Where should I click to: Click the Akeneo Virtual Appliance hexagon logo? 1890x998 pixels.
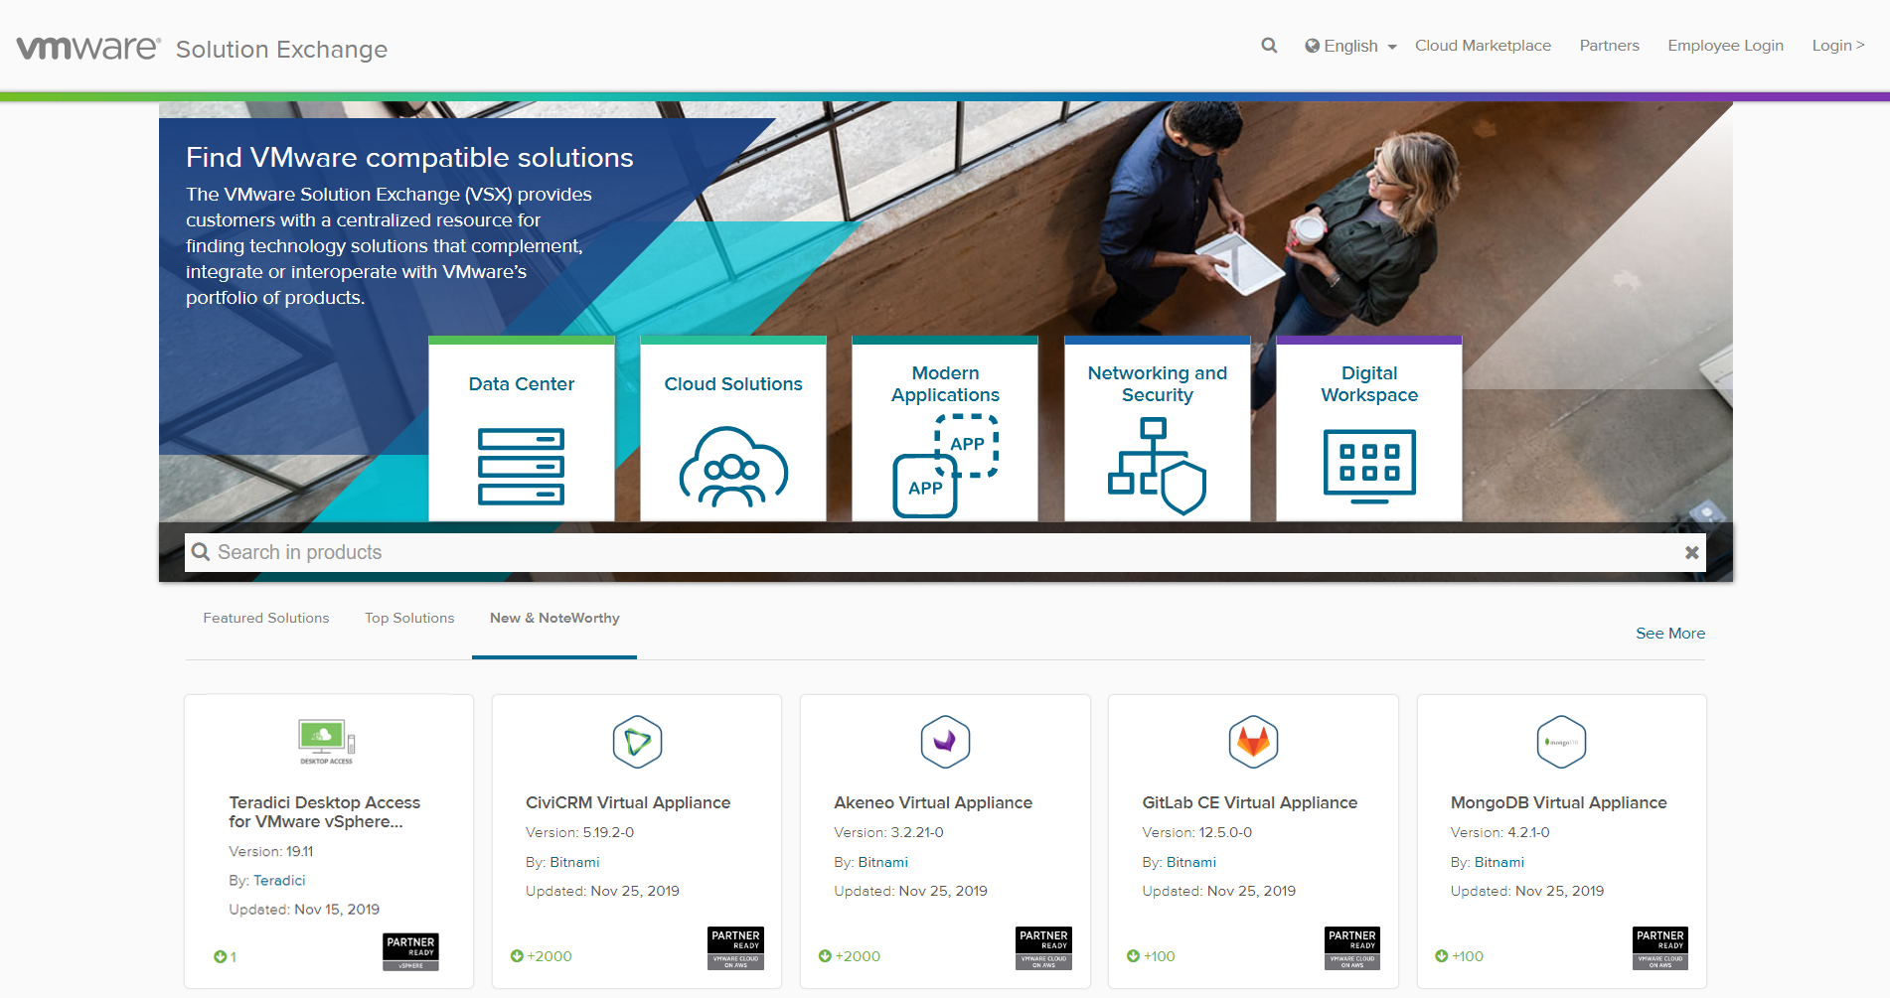pos(944,741)
